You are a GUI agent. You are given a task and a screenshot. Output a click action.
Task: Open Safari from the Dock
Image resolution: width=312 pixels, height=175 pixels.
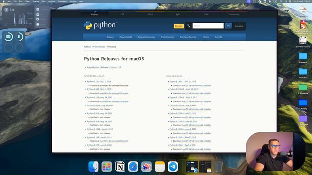(x=133, y=166)
